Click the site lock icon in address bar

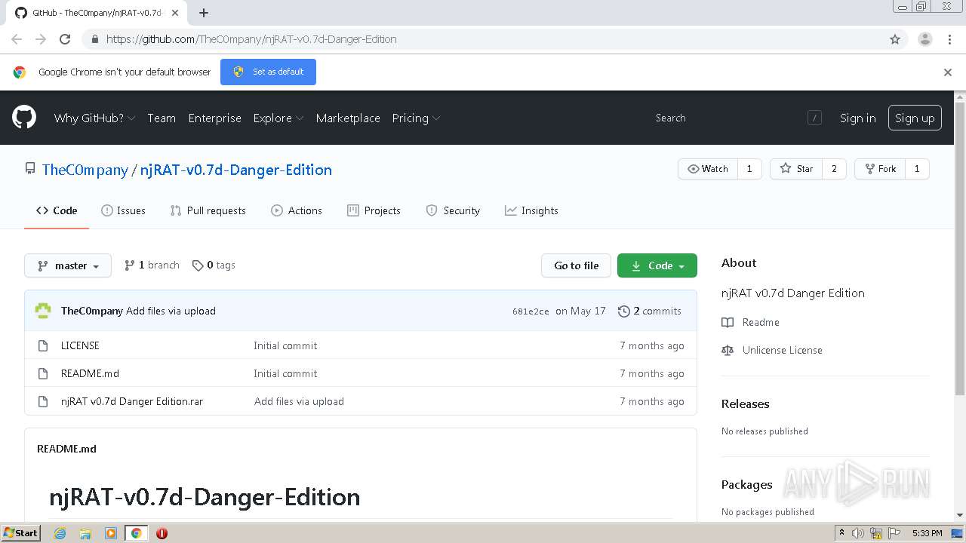tap(95, 39)
